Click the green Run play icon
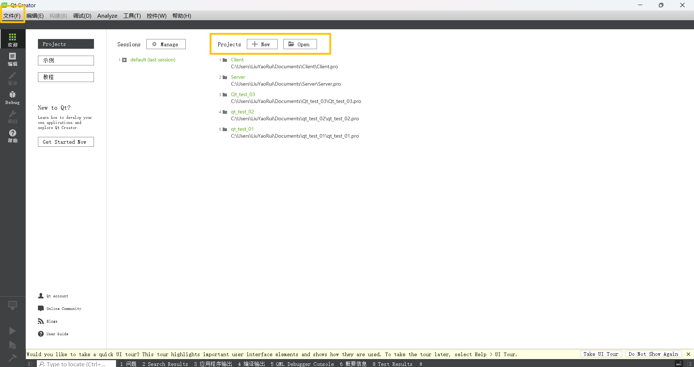The image size is (694, 367). (x=12, y=331)
